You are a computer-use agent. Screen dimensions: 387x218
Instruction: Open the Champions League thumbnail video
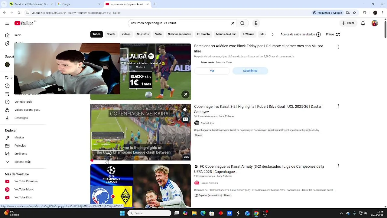(141, 186)
